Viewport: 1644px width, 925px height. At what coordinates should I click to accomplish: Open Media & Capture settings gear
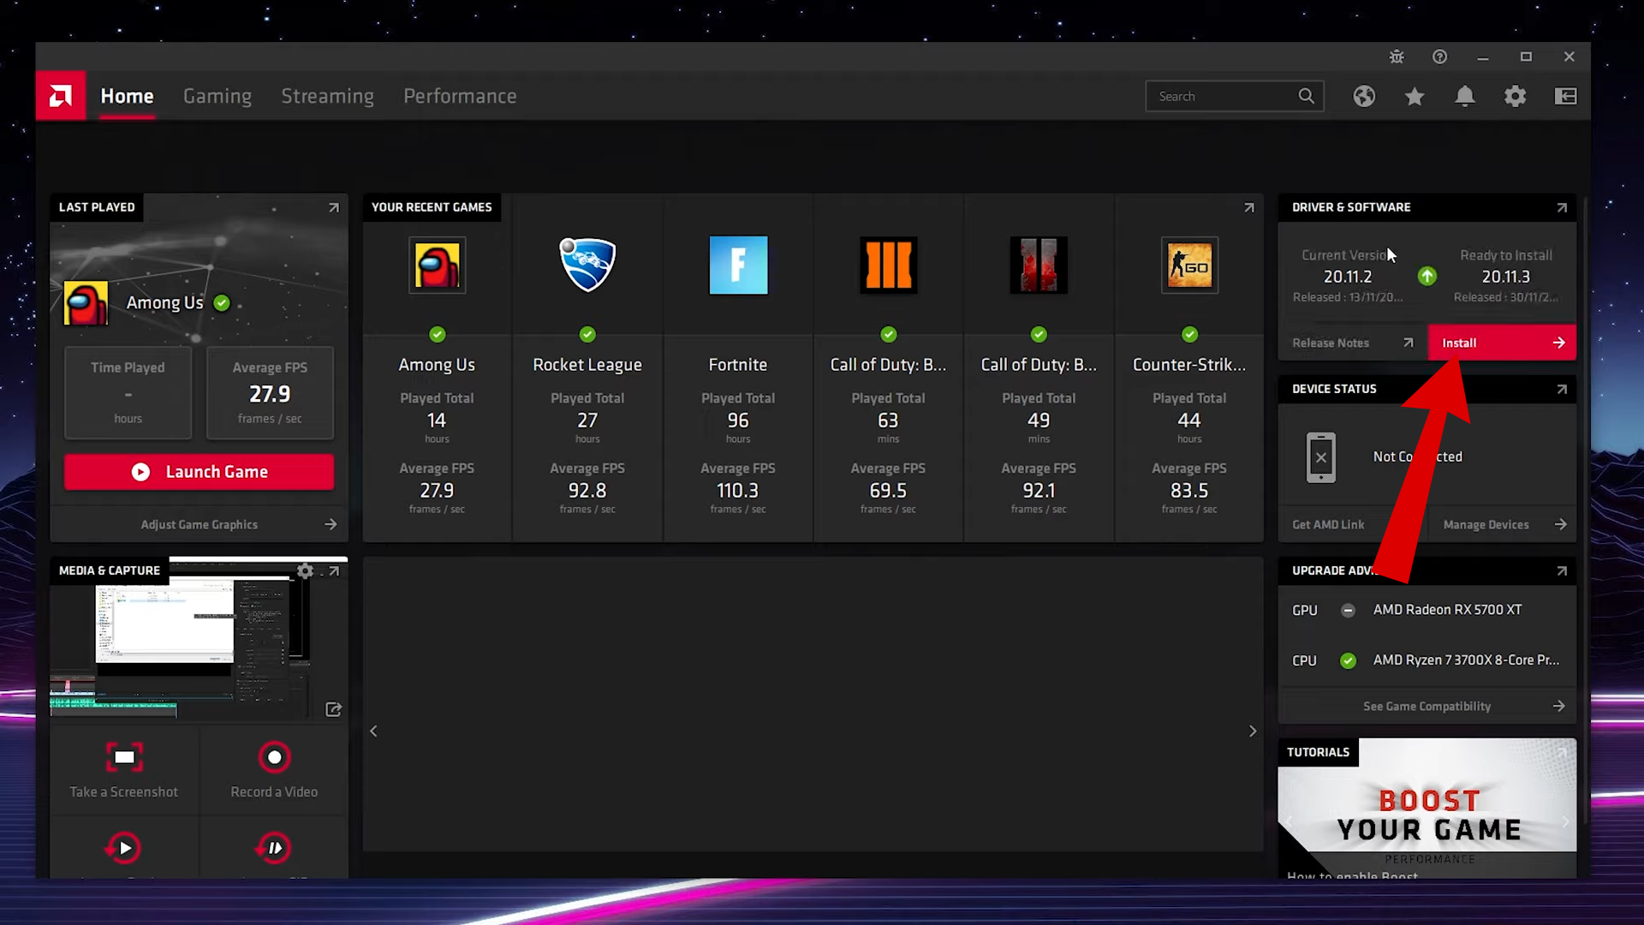[305, 570]
